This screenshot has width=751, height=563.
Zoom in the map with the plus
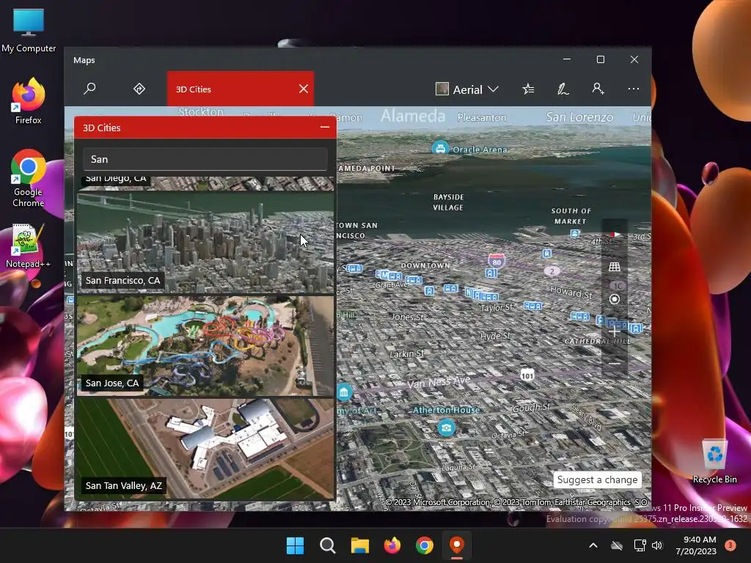pos(615,331)
